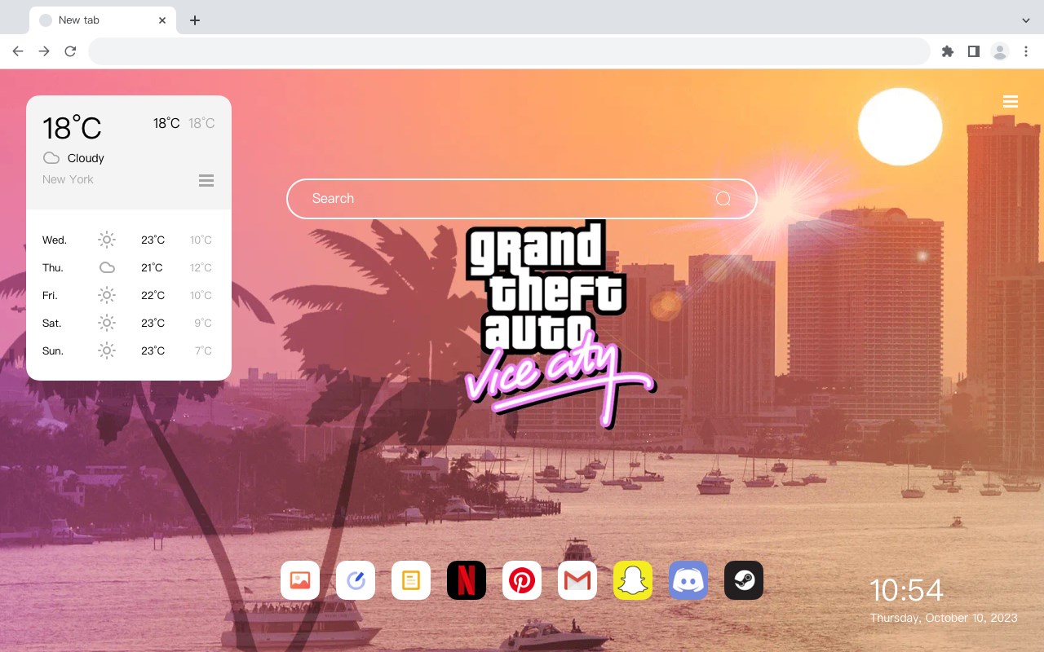Launch the Snapchat shortcut
The width and height of the screenshot is (1044, 652).
(633, 580)
